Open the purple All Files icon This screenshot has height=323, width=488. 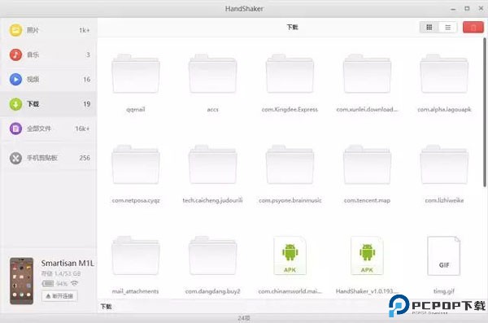15,129
